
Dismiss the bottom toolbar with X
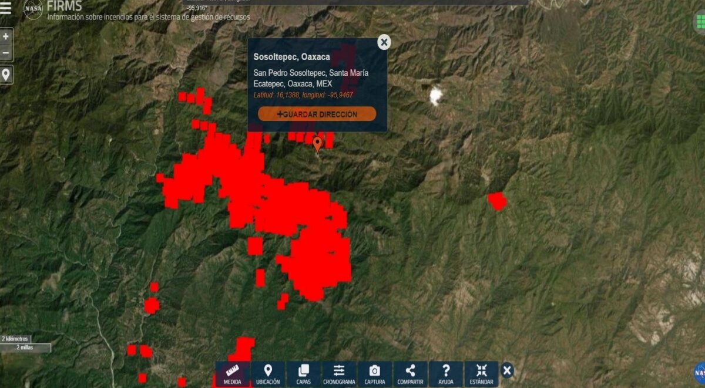507,370
